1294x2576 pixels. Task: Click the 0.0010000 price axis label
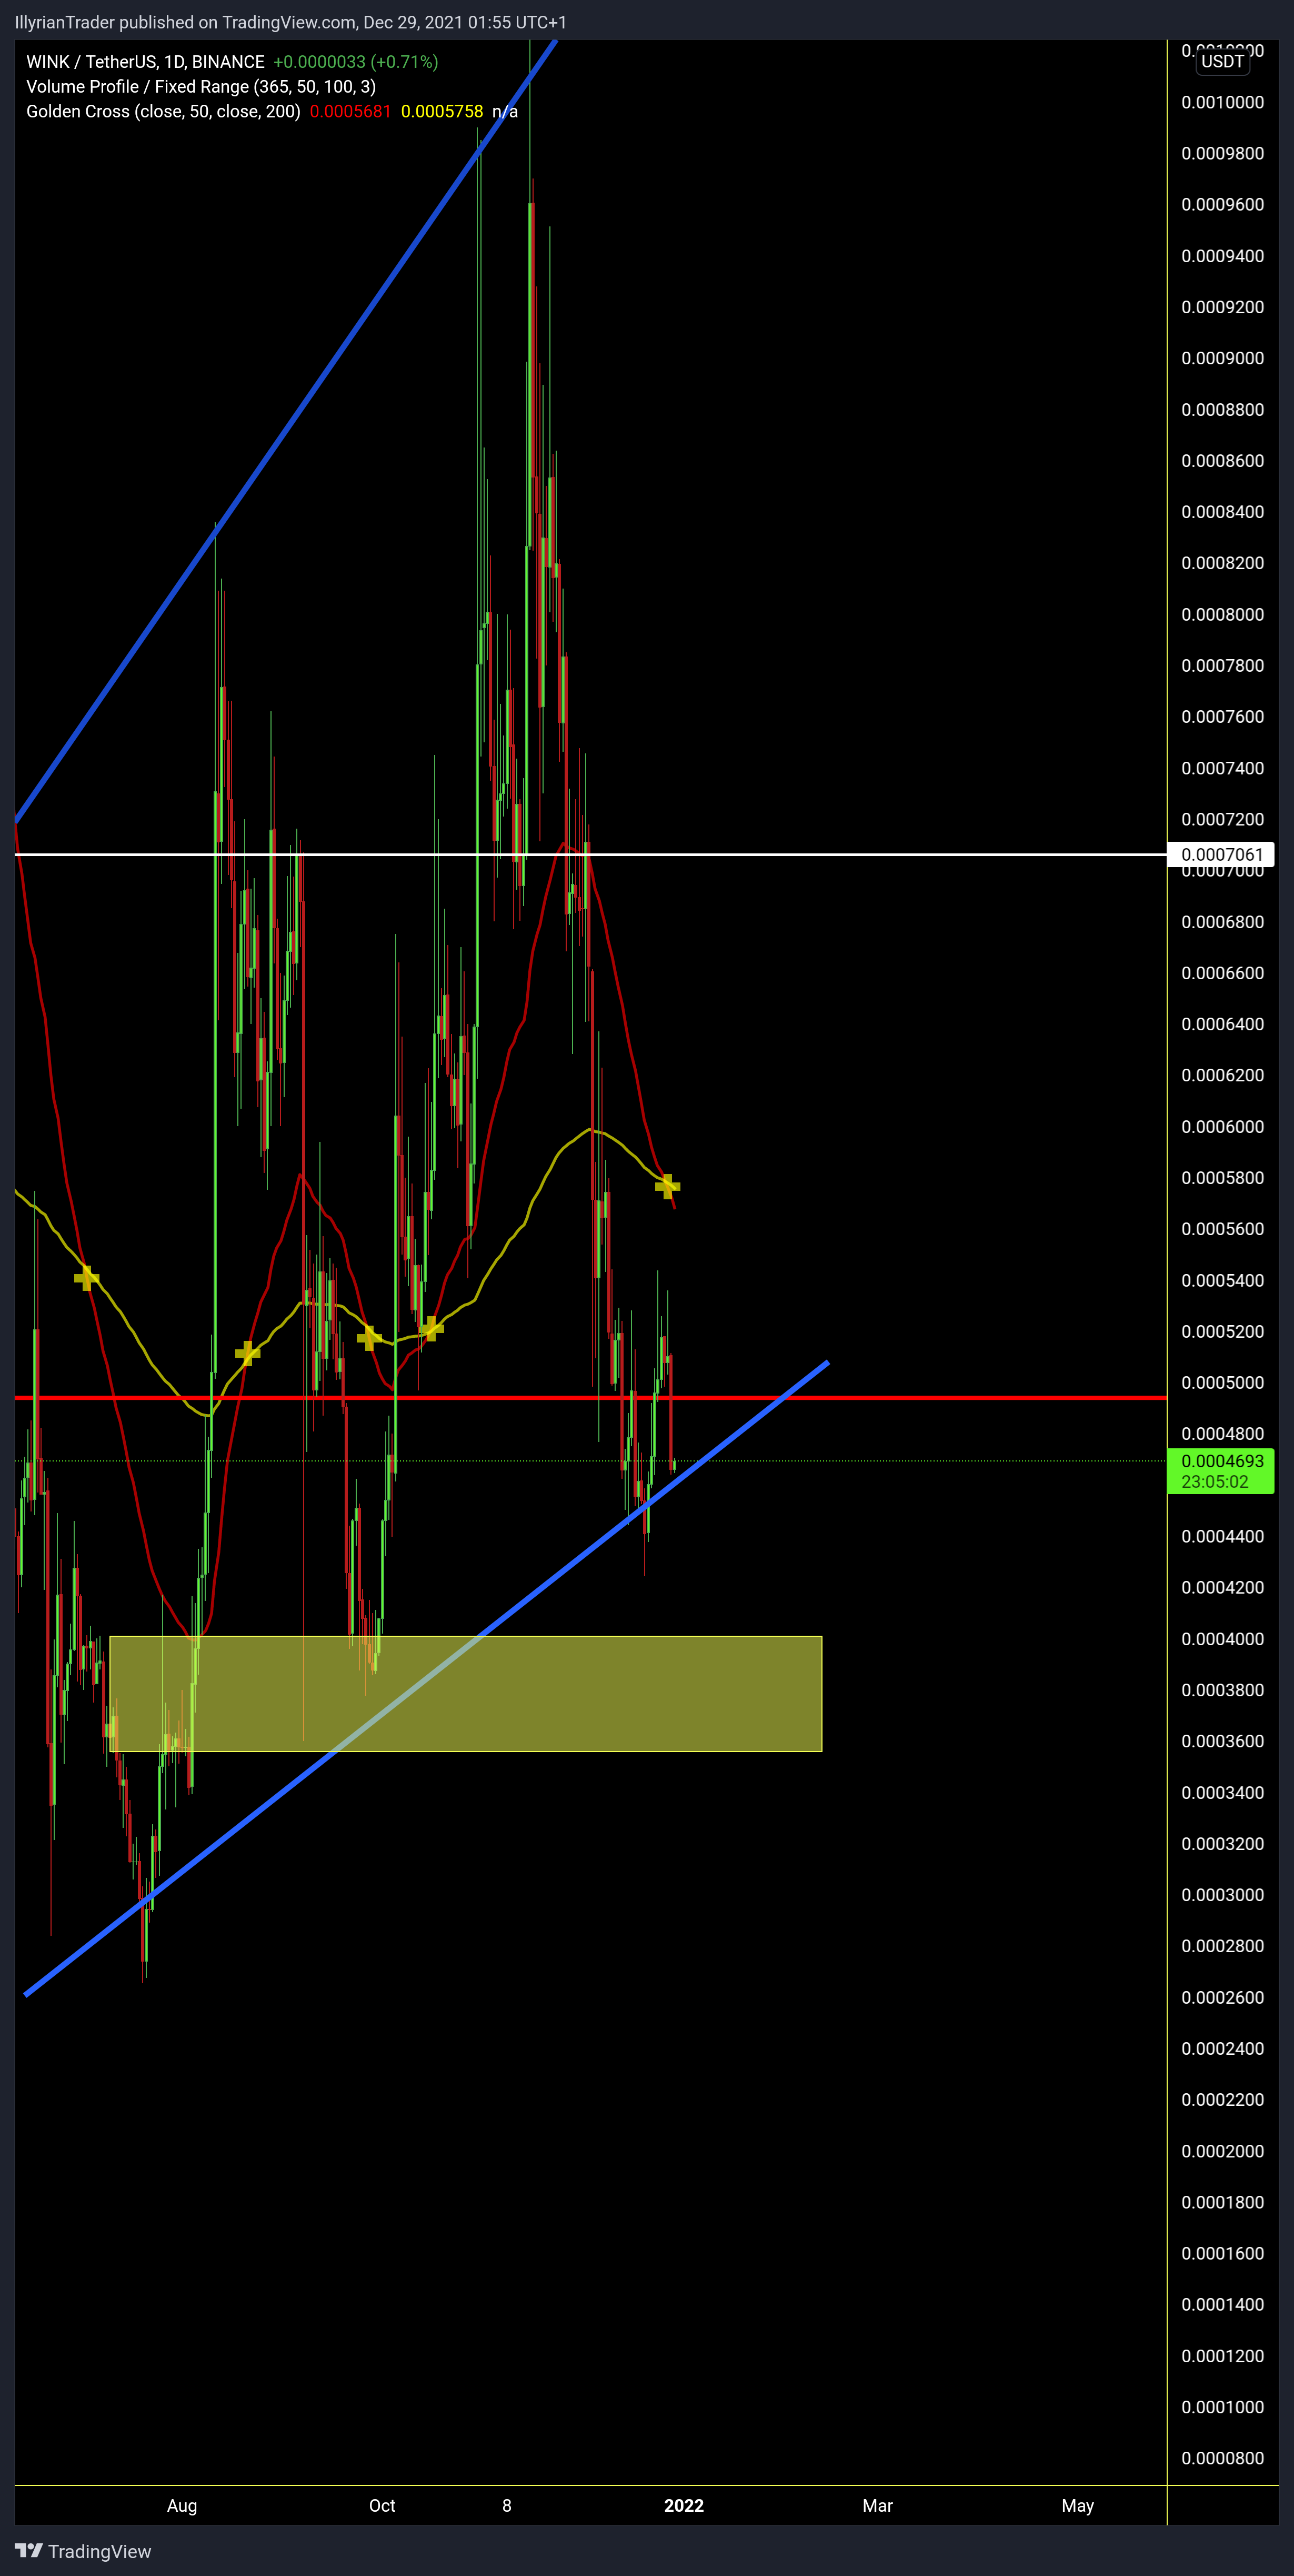click(1222, 102)
